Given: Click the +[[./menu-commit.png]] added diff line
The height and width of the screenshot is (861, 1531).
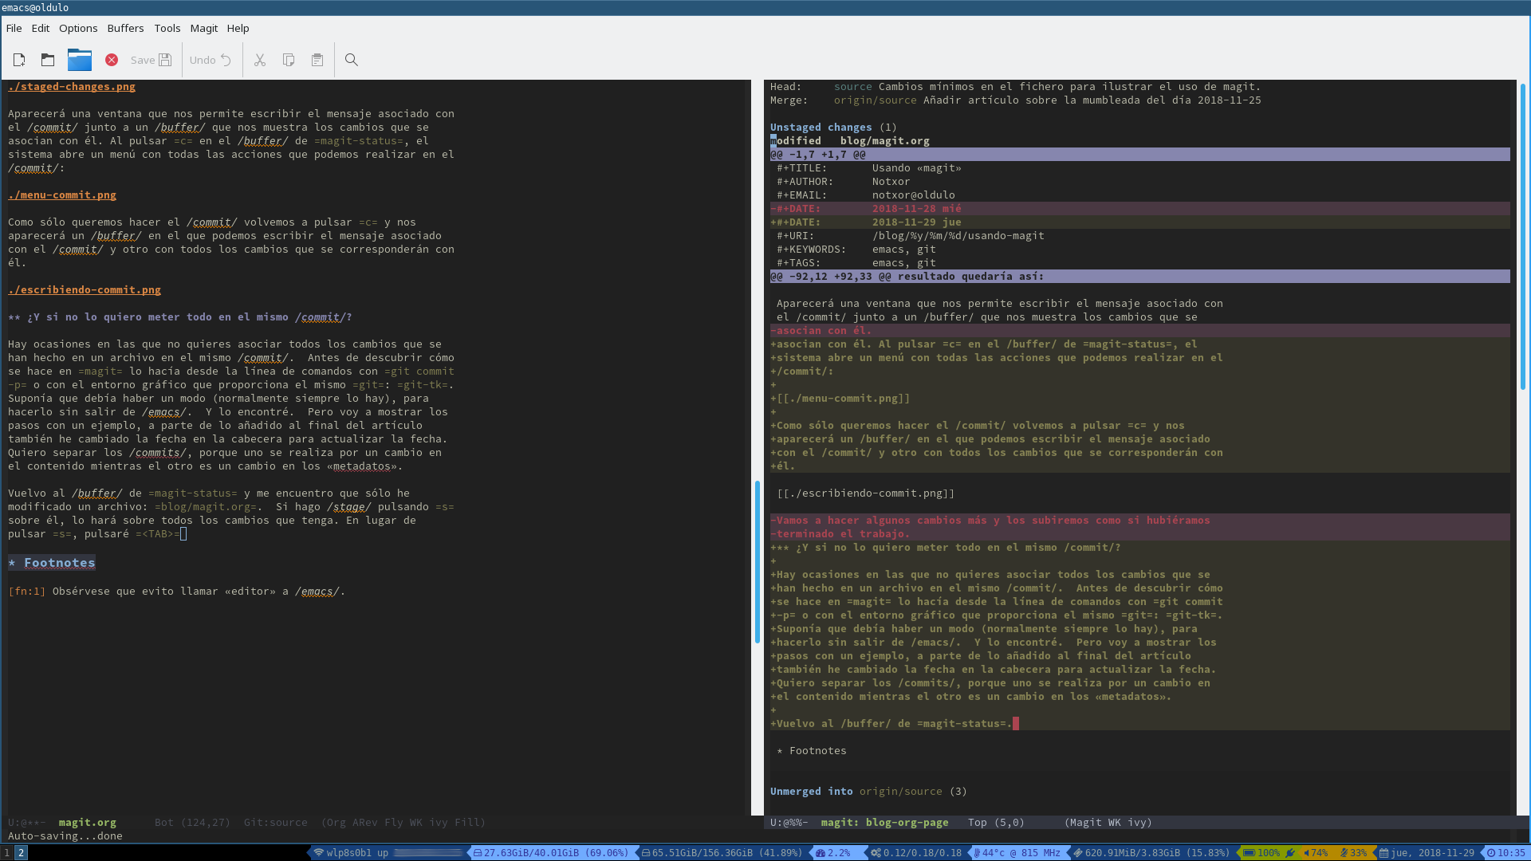Looking at the screenshot, I should pyautogui.click(x=1140, y=399).
